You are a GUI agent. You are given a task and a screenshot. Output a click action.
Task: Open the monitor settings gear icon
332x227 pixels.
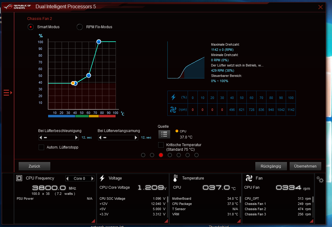click(x=320, y=180)
